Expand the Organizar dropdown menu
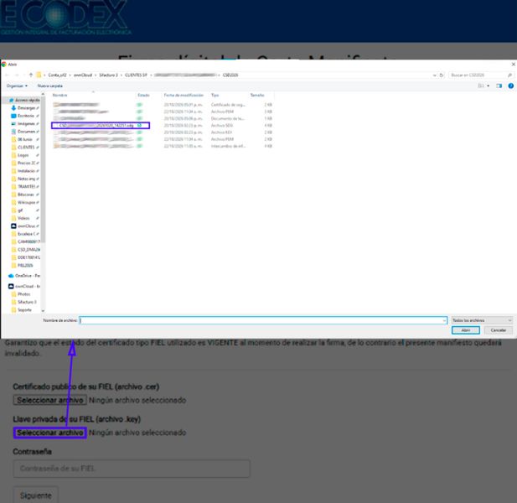 click(17, 86)
